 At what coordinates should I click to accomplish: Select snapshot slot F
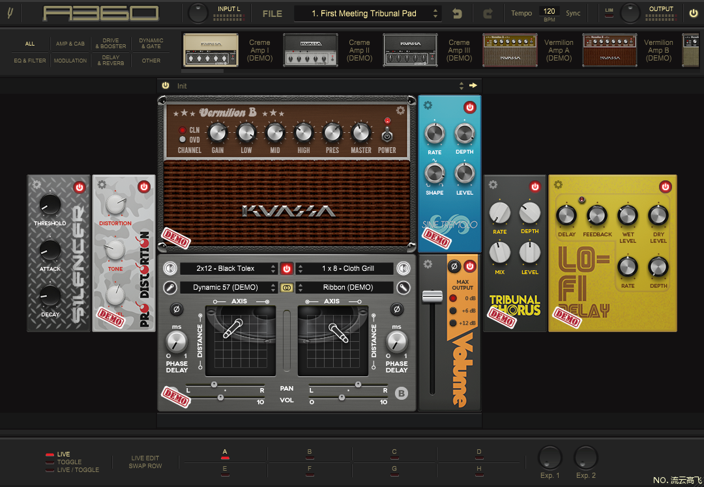click(x=310, y=471)
